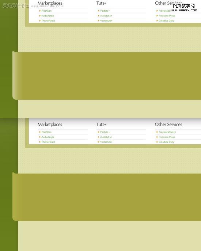Click arrow bullet beside upper Psdtuts+
The height and width of the screenshot is (251, 201).
click(x=99, y=11)
